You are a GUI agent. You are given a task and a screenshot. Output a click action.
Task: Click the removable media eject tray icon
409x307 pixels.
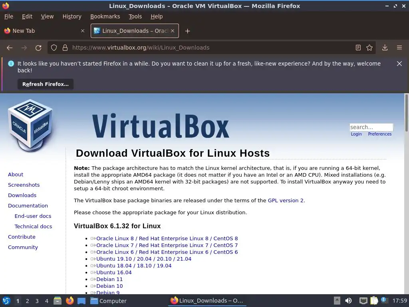pyautogui.click(x=337, y=301)
